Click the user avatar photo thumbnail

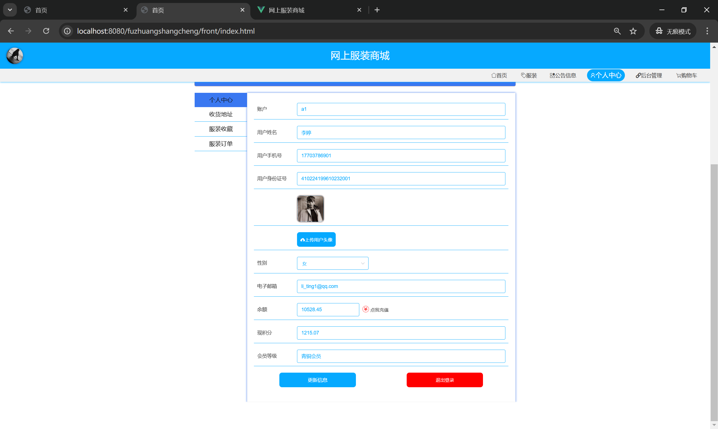(x=310, y=209)
